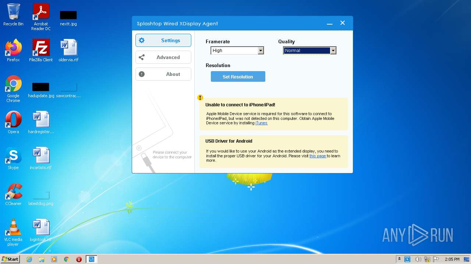
Task: Close the Splashtop Wired XDisplay Agent window
Action: [343, 23]
